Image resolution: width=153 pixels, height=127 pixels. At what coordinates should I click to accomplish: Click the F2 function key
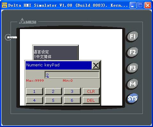132,52
